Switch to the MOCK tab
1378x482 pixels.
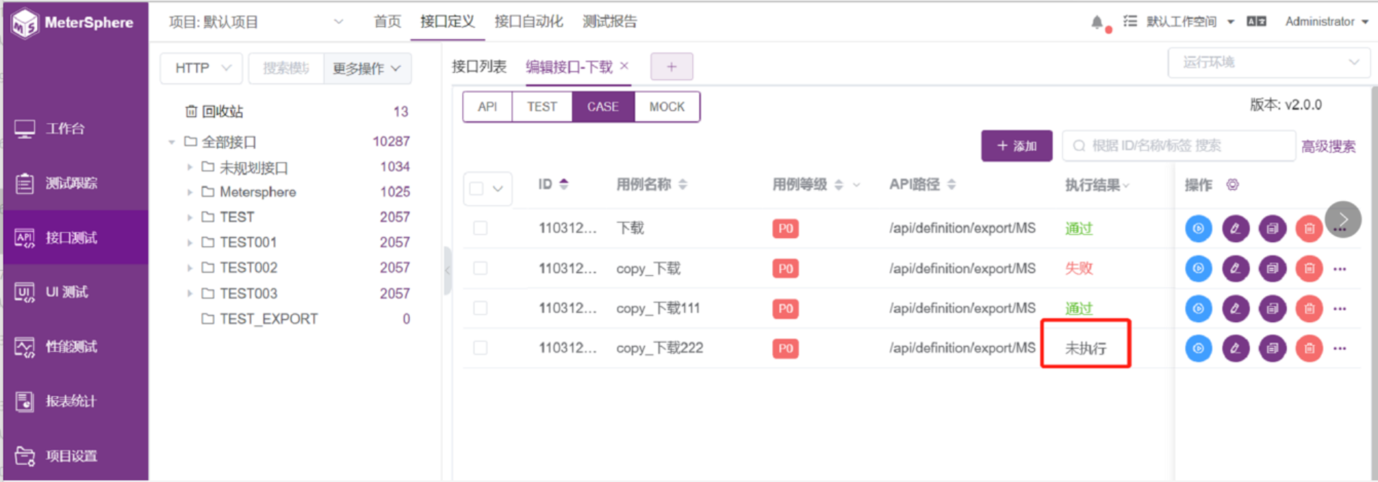click(x=667, y=107)
